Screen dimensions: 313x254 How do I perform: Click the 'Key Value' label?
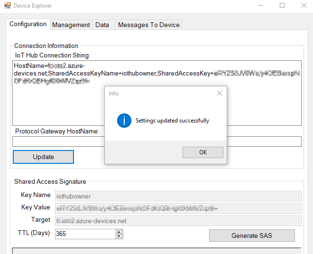(x=36, y=207)
